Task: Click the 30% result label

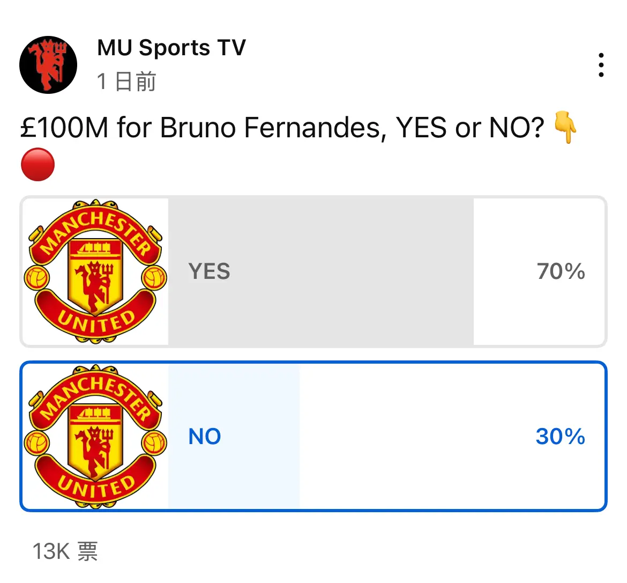Action: click(560, 436)
